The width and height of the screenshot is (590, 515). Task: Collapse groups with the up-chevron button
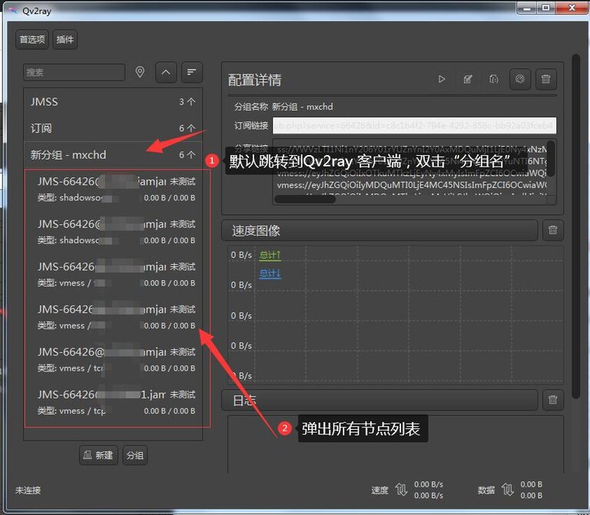(x=166, y=72)
